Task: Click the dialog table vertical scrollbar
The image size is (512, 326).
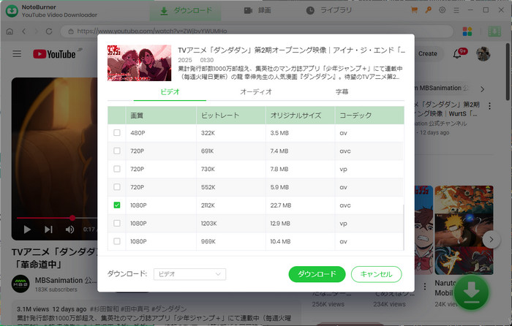Action: tap(403, 227)
